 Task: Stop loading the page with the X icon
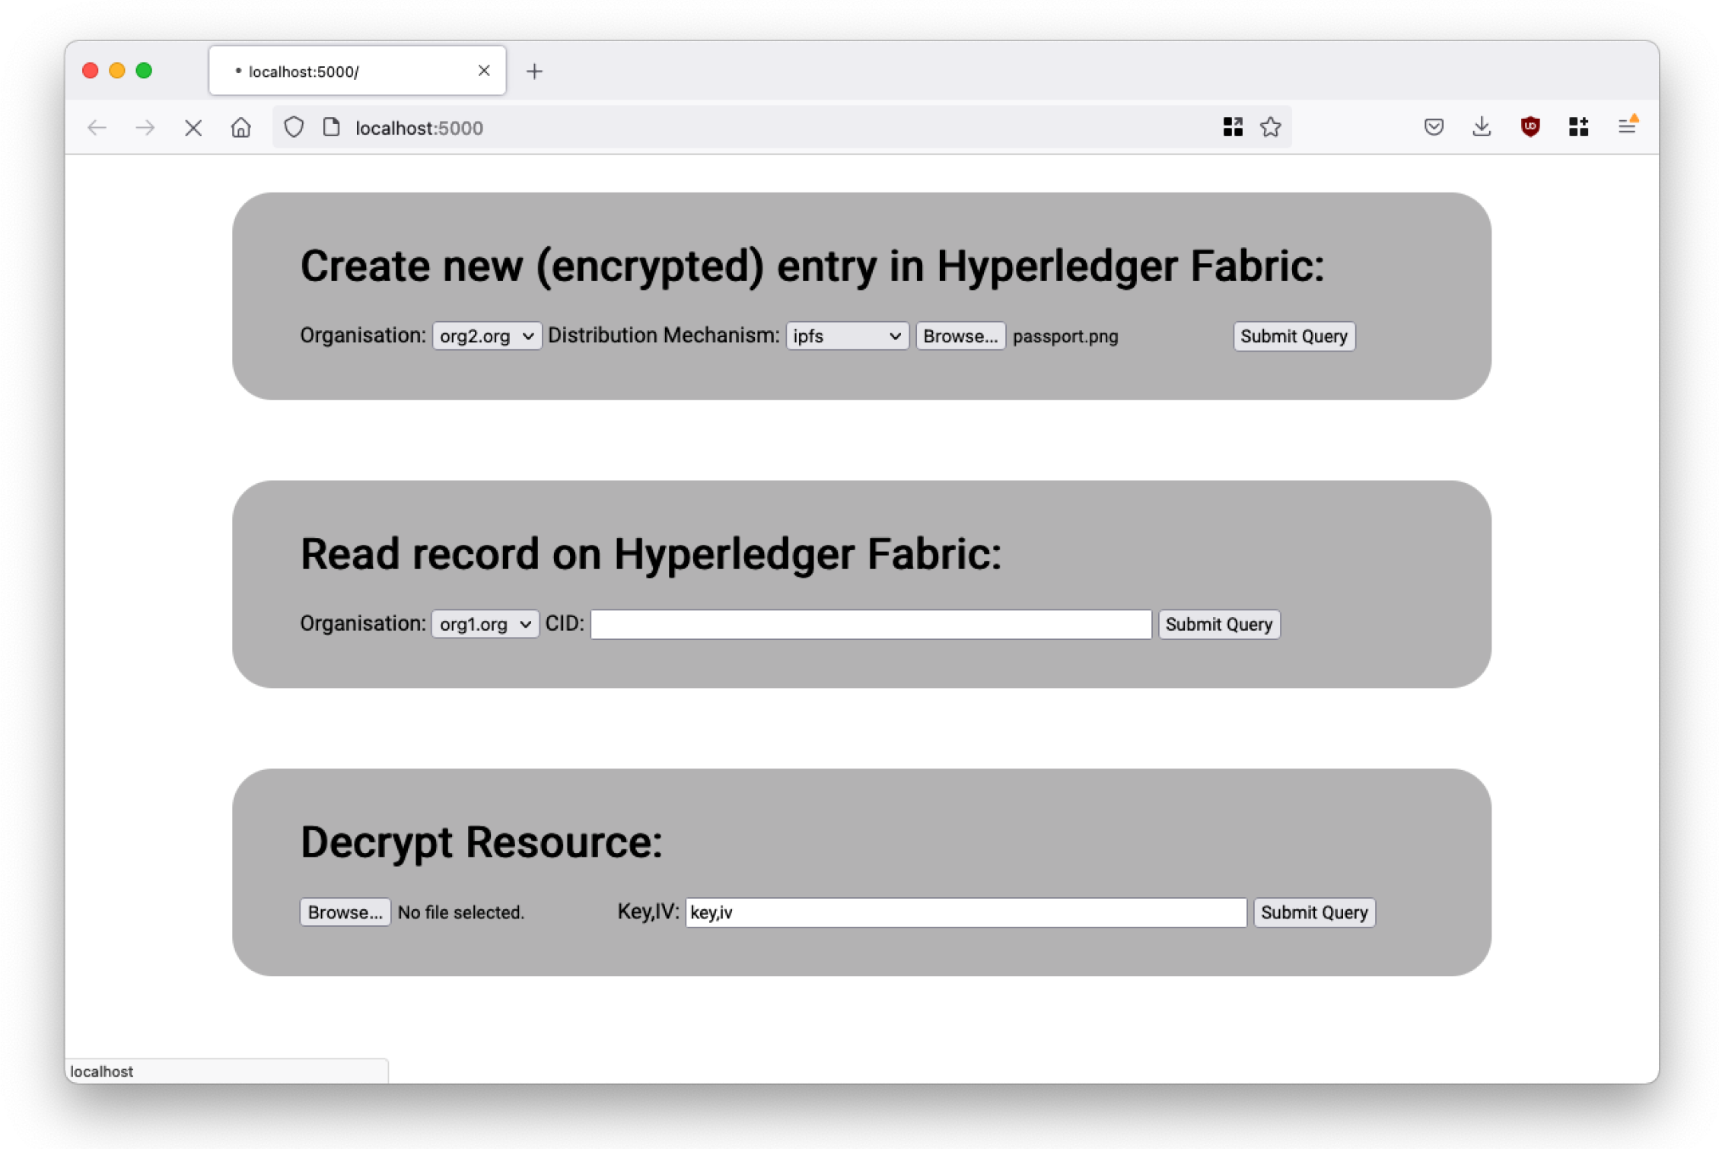(193, 127)
